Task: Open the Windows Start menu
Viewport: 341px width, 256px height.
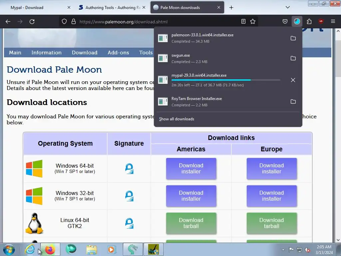Action: (9, 249)
